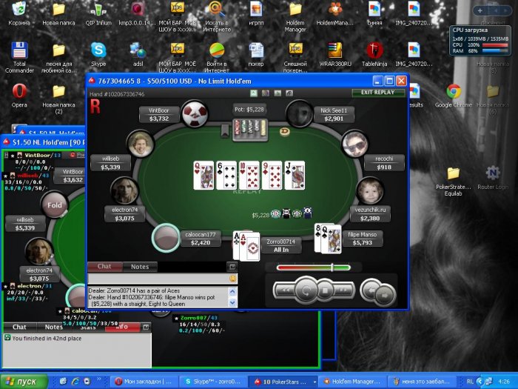The image size is (518, 389).
Task: Select Notes tab in background $1.50 table
Action: (x=53, y=328)
